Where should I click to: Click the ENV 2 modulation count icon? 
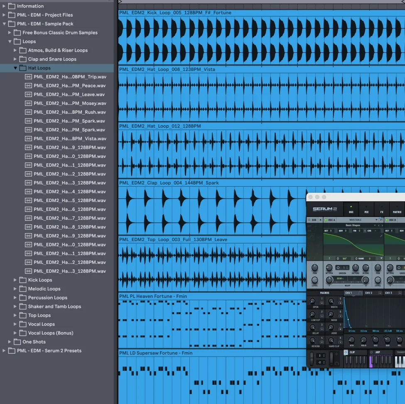380,293
